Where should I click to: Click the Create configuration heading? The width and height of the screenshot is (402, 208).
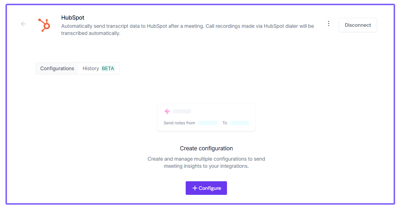click(x=206, y=148)
